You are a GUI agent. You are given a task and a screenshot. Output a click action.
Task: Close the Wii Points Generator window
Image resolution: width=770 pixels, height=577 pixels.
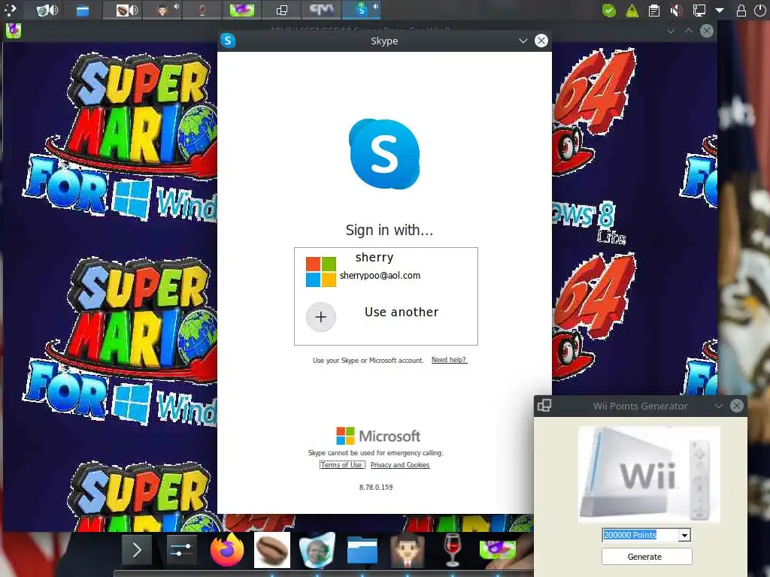pyautogui.click(x=737, y=406)
